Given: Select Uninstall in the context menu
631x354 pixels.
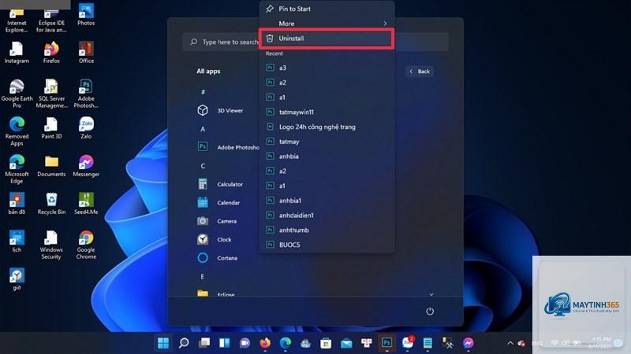Looking at the screenshot, I should click(x=327, y=39).
